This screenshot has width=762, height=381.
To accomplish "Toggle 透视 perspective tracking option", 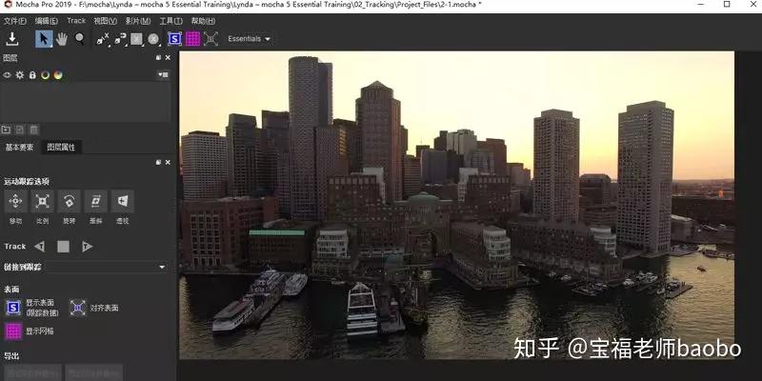I will (123, 201).
